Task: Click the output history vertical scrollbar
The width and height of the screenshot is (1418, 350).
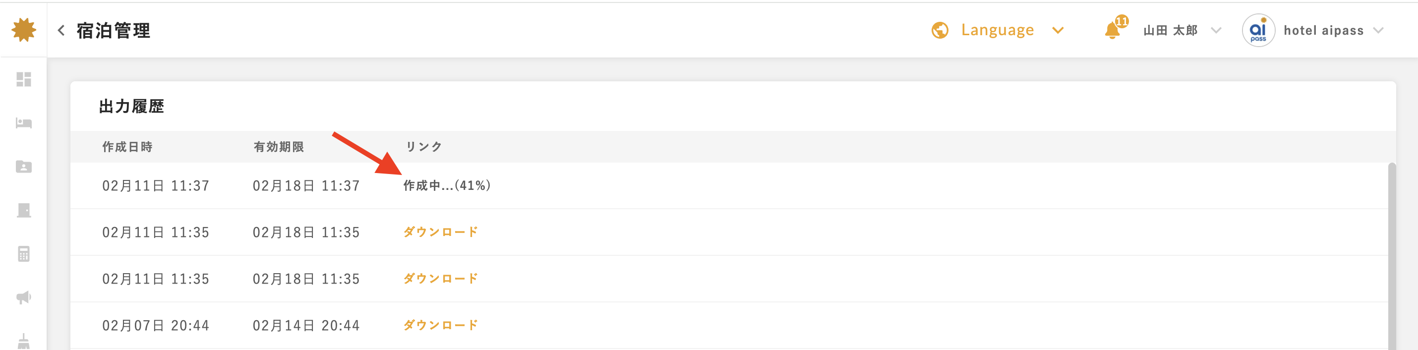Action: pyautogui.click(x=1392, y=256)
